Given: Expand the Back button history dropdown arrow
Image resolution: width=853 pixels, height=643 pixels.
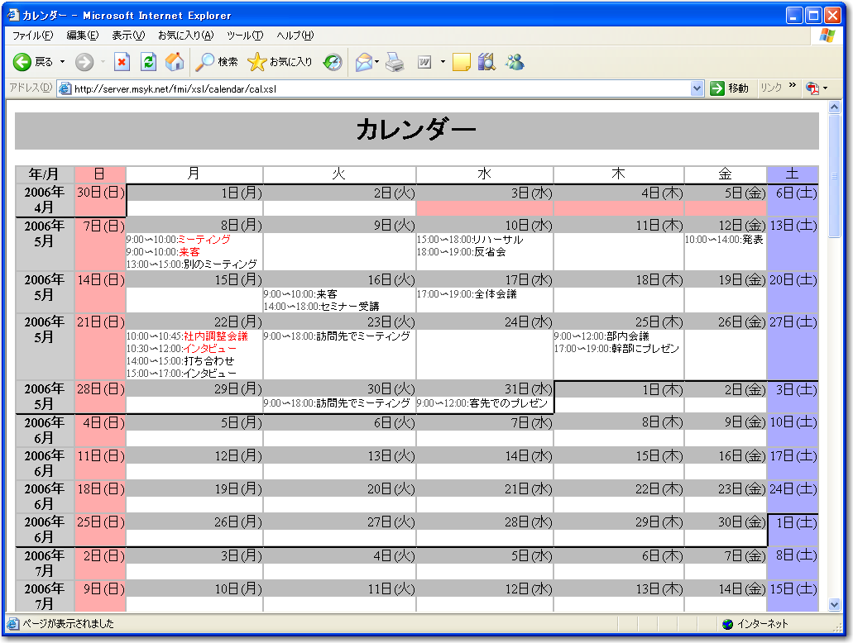Looking at the screenshot, I should pos(62,62).
